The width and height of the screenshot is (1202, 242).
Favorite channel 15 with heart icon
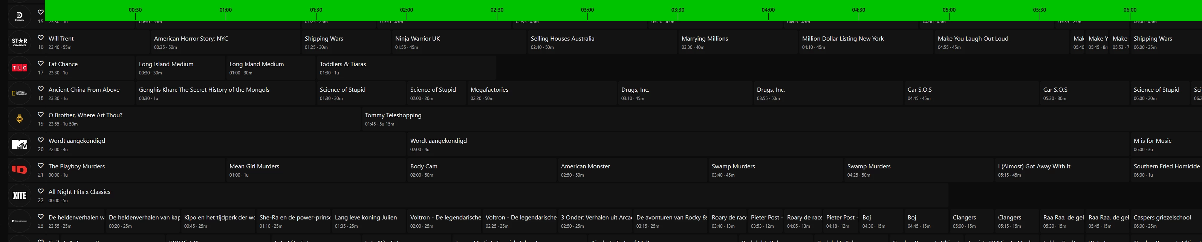click(x=41, y=12)
